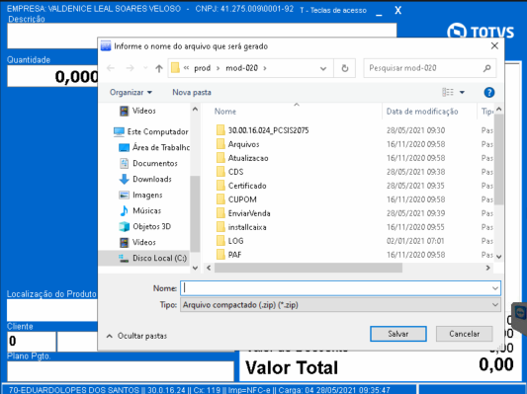The height and width of the screenshot is (394, 527).
Task: Click Nova pasta to create a folder
Action: (x=192, y=92)
